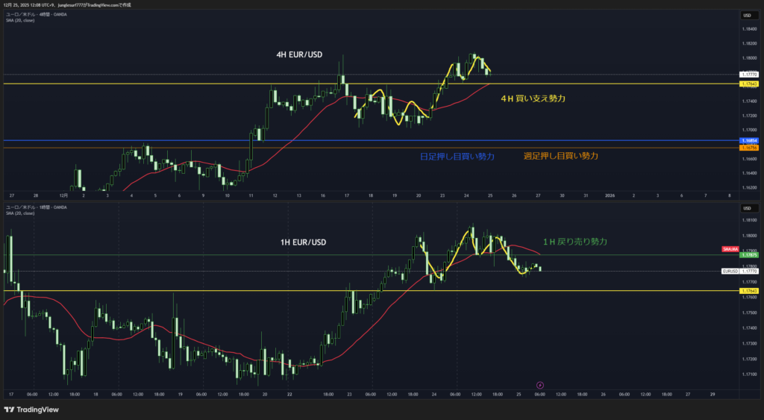Select the orange "週足押し目買い勢力" text label
Image resolution: width=764 pixels, height=420 pixels.
[x=560, y=156]
